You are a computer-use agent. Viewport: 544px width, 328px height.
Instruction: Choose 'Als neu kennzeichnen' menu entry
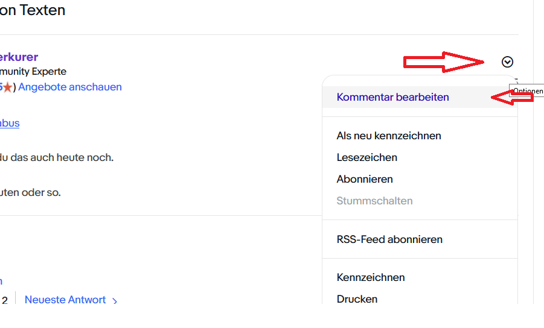[x=389, y=136]
